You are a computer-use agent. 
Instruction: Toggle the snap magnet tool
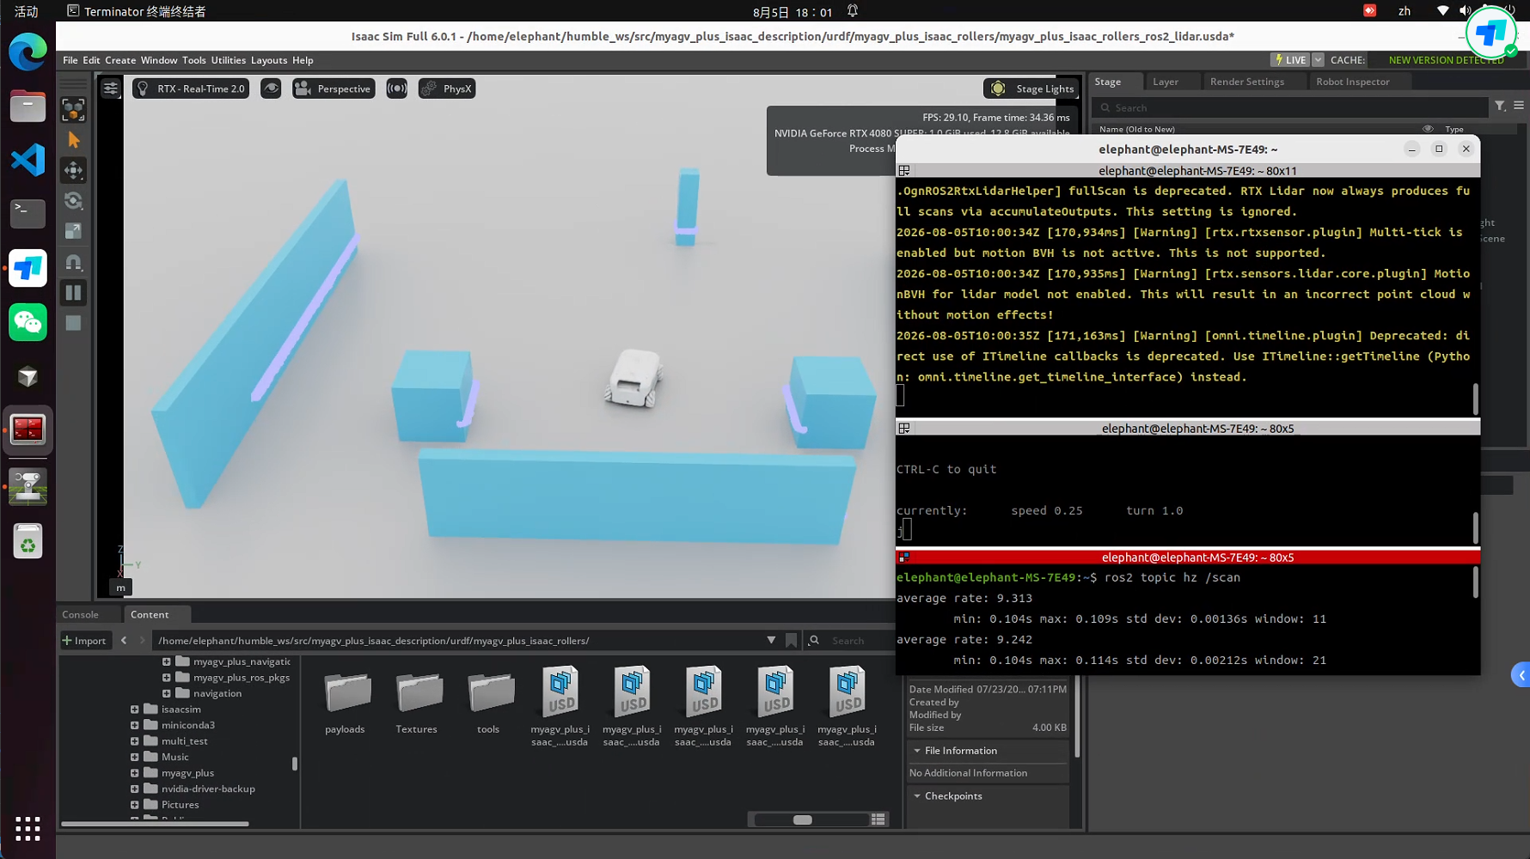[x=73, y=262]
